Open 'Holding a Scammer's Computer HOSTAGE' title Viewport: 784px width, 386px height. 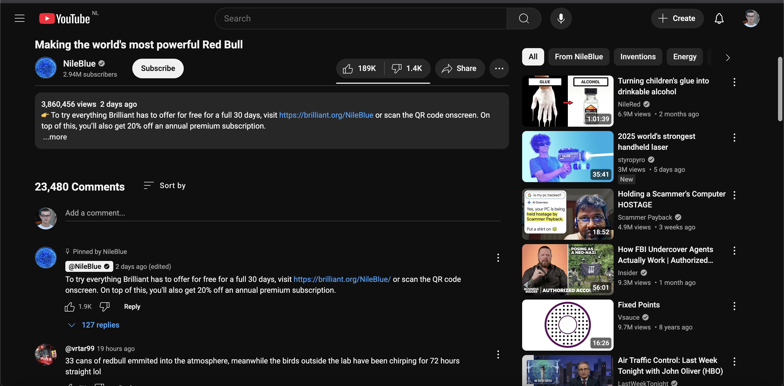(672, 199)
